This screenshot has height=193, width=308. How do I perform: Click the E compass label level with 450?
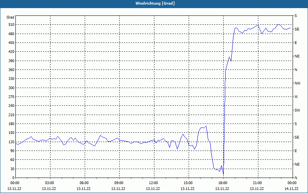[x=296, y=43]
